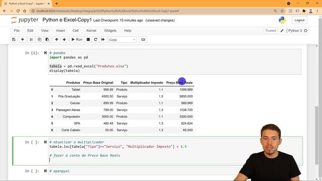Bookmark this page star icon
Viewport: 322px width, 181px height.
(x=282, y=11)
